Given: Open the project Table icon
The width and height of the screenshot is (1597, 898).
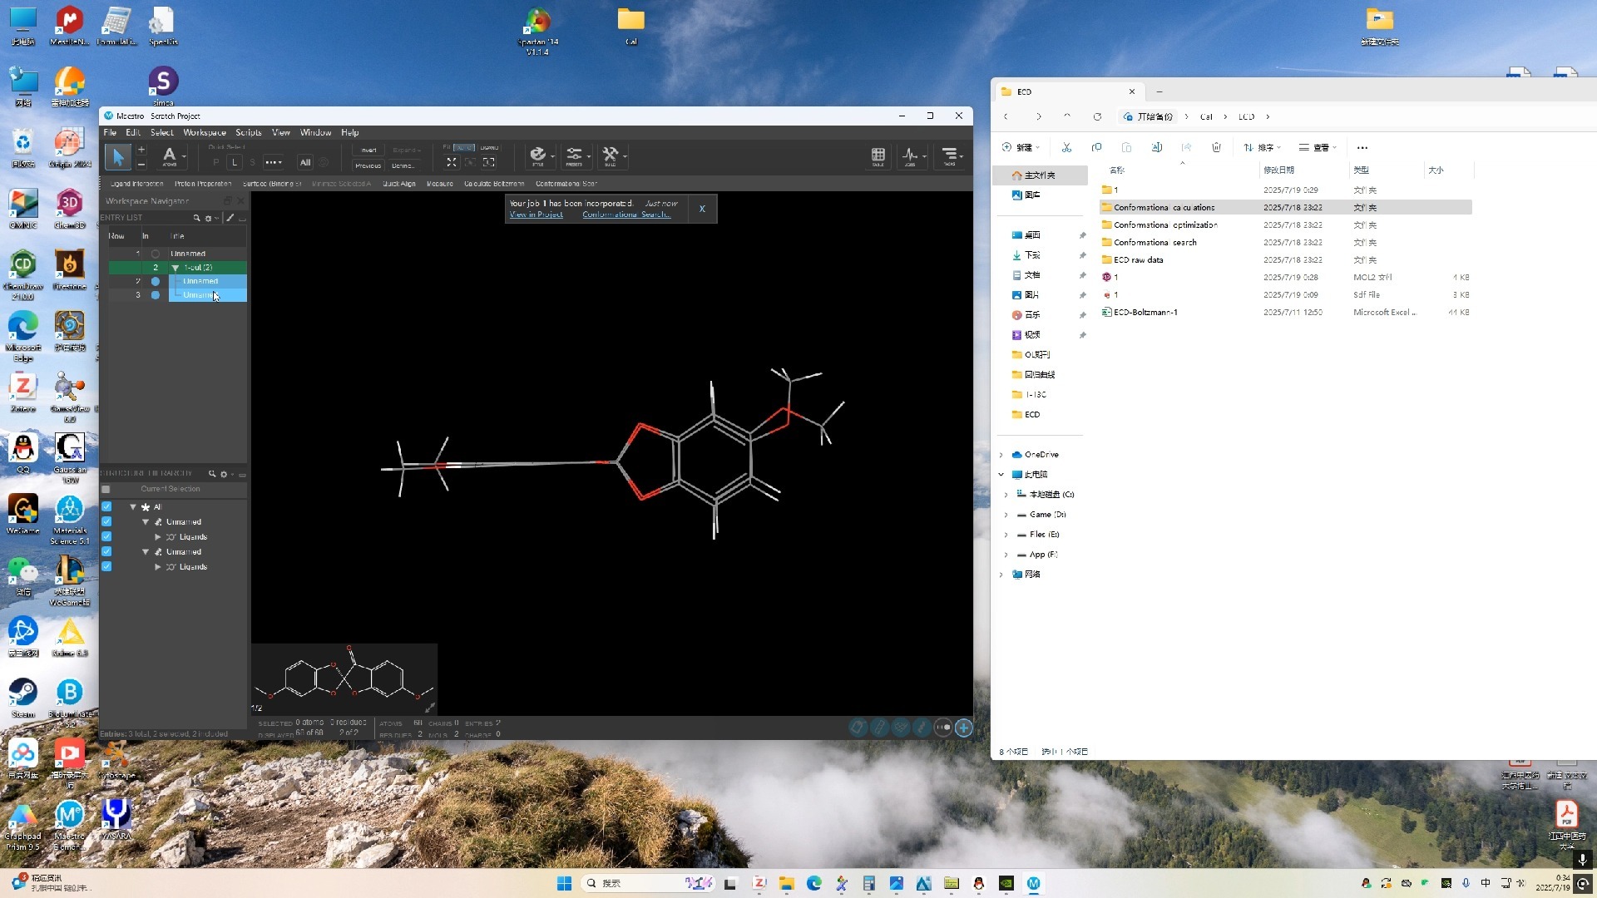Looking at the screenshot, I should point(878,155).
